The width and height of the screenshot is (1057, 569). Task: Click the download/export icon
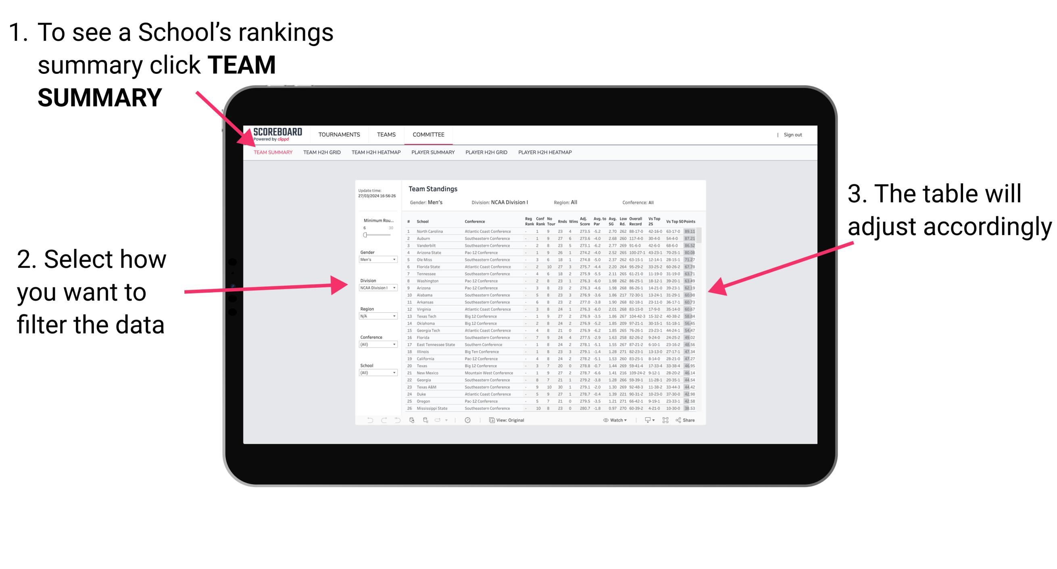645,420
